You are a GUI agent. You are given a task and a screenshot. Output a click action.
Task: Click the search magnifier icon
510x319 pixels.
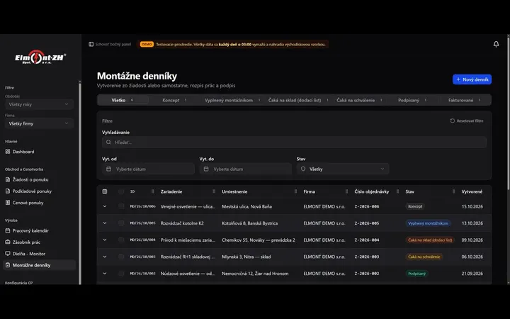[x=108, y=142]
